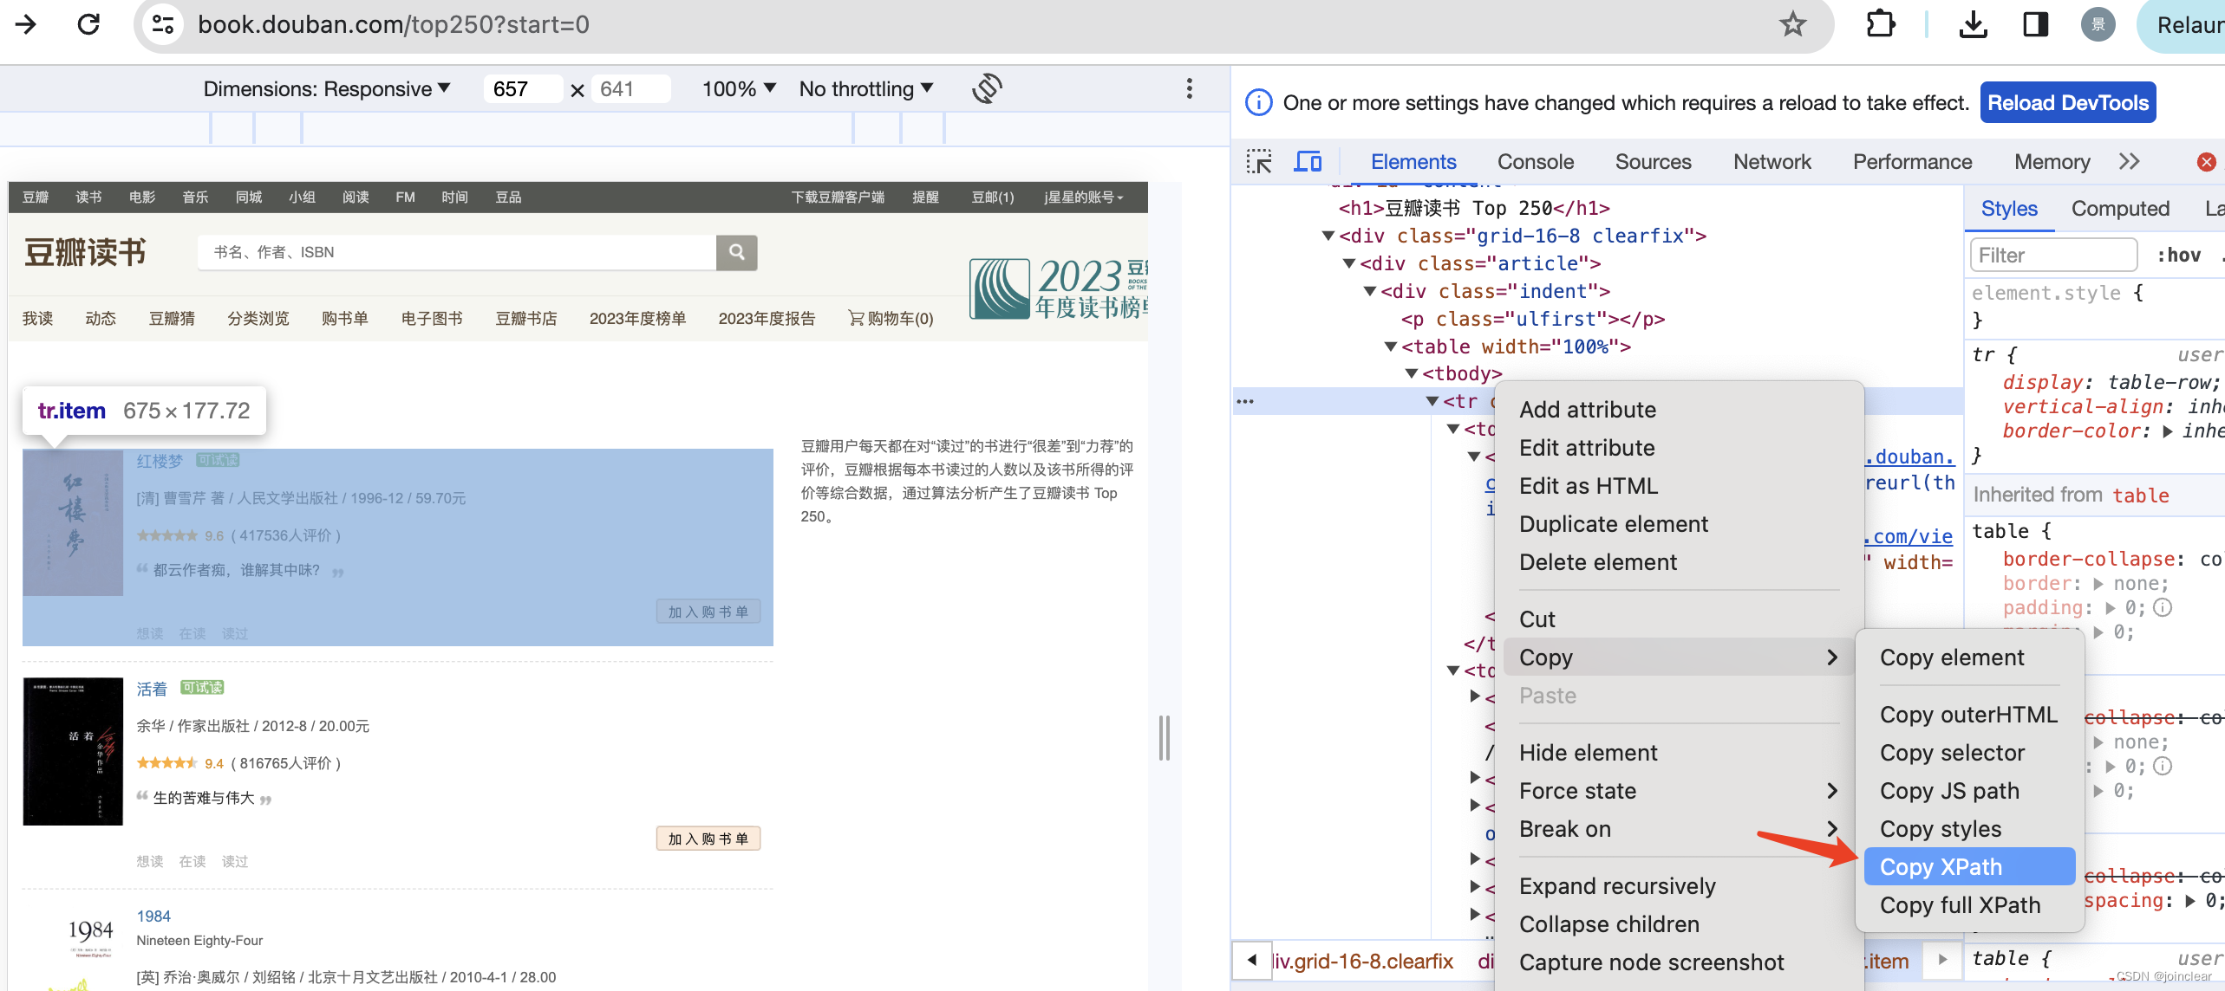Choose Copy selector from submenu
The height and width of the screenshot is (991, 2225).
[x=1969, y=753]
